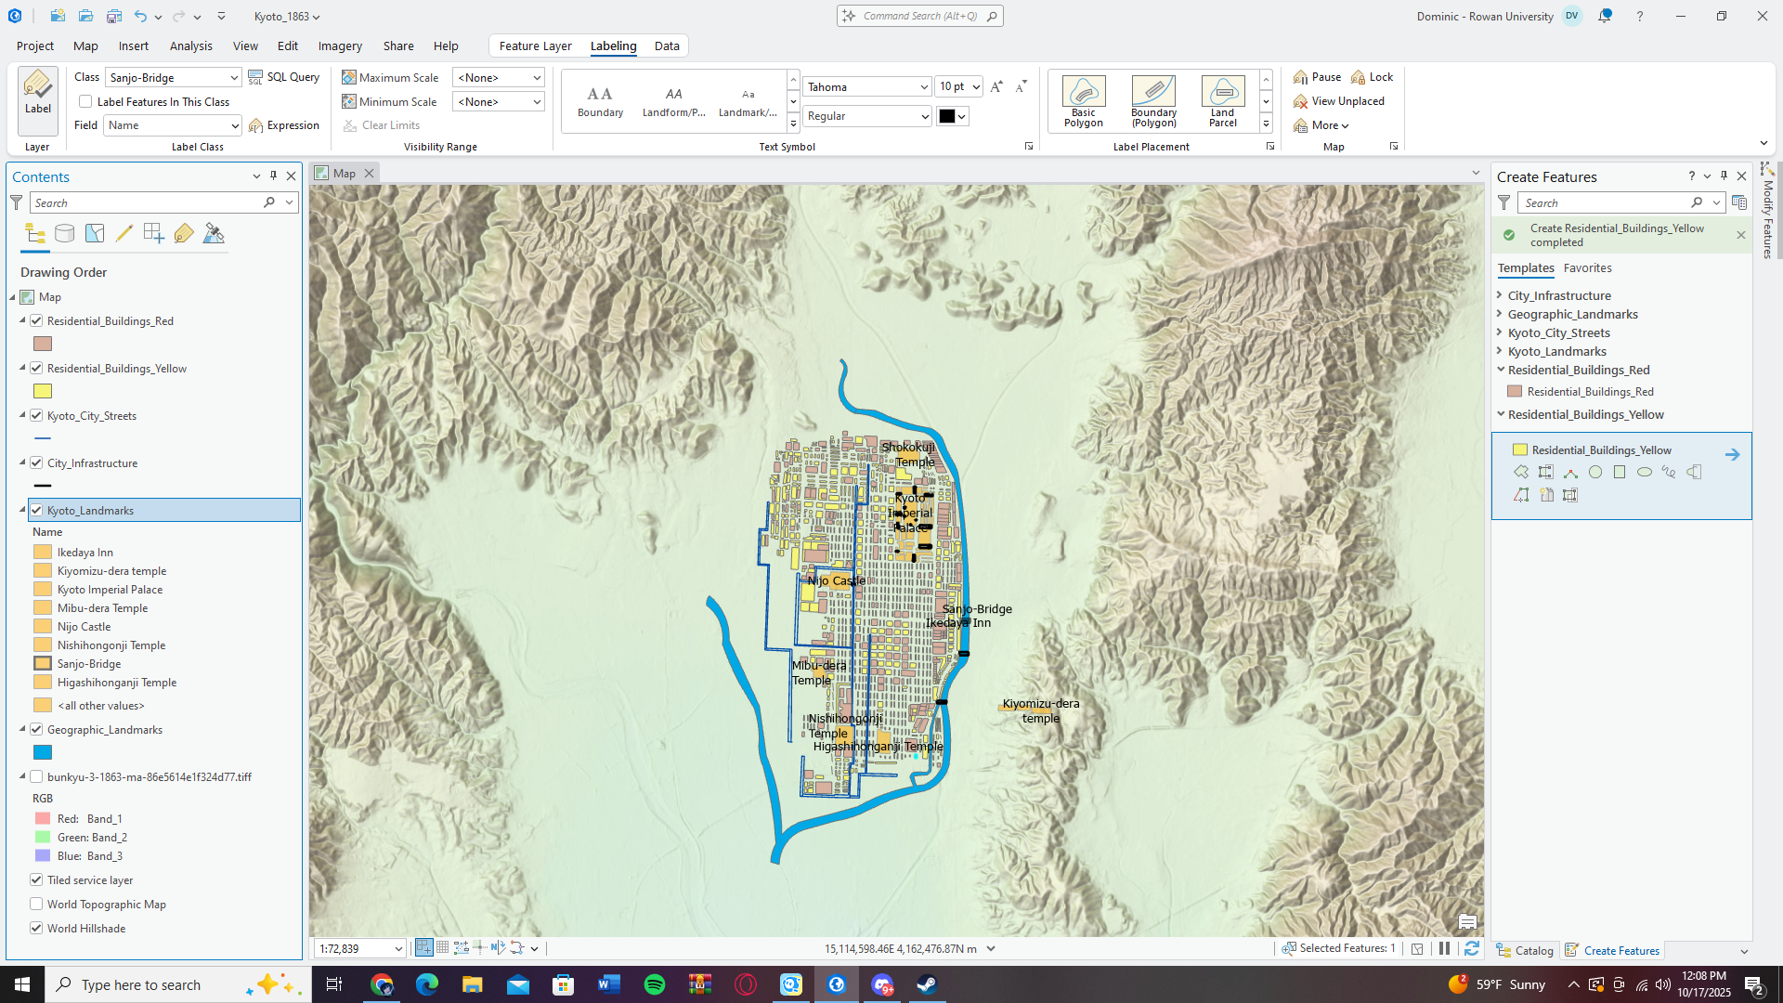This screenshot has width=1783, height=1003.
Task: Select List By Snapping grid icon
Action: (x=154, y=233)
